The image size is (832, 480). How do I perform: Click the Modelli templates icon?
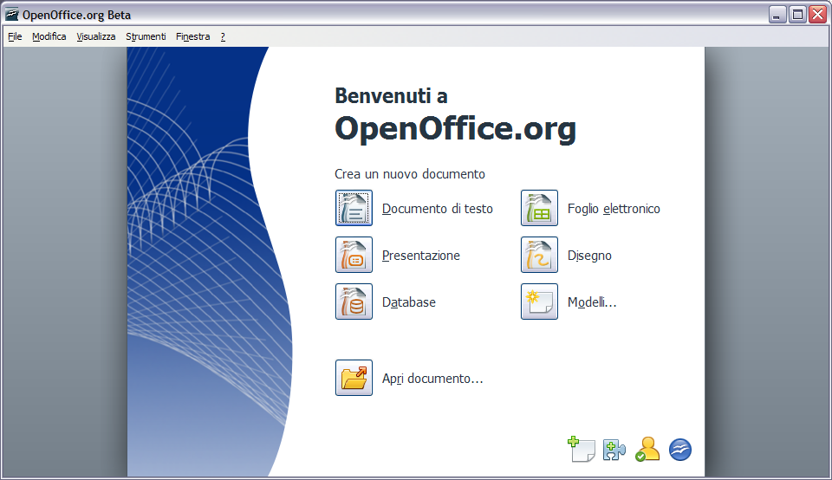tap(539, 302)
